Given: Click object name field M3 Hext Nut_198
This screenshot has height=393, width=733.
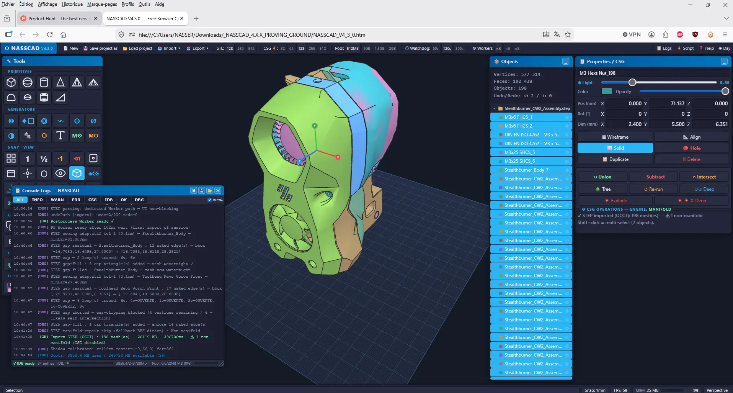Looking at the screenshot, I should [x=653, y=73].
